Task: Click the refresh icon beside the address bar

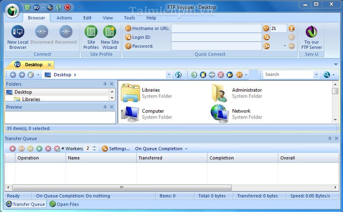Action: click(x=179, y=75)
